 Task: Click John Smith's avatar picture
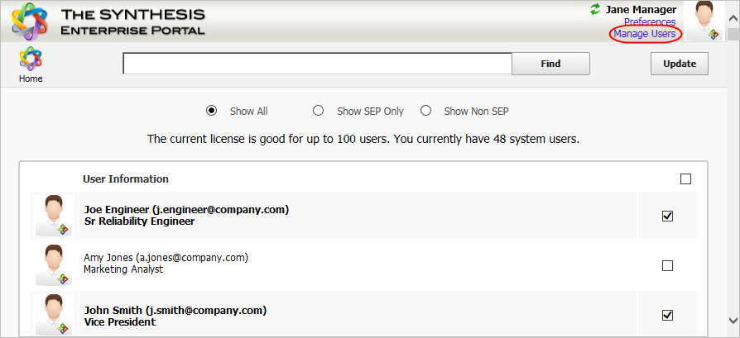[x=54, y=314]
